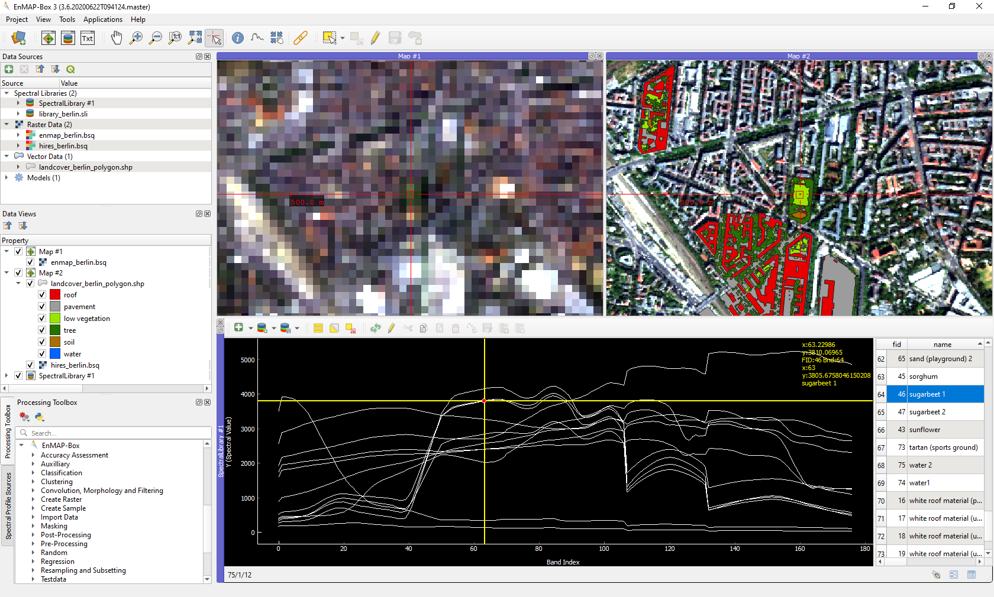
Task: Click the red color swatch beside roof
Action: pyautogui.click(x=54, y=294)
